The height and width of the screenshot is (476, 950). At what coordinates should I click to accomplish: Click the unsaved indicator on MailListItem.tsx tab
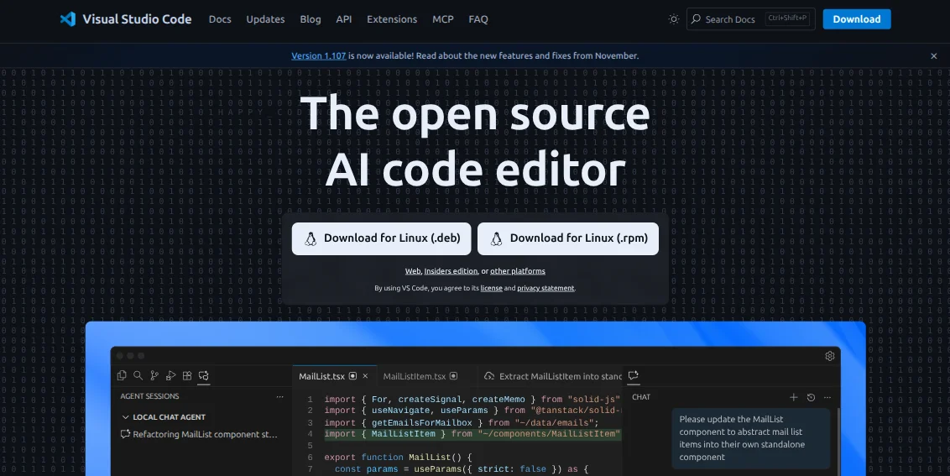point(453,376)
